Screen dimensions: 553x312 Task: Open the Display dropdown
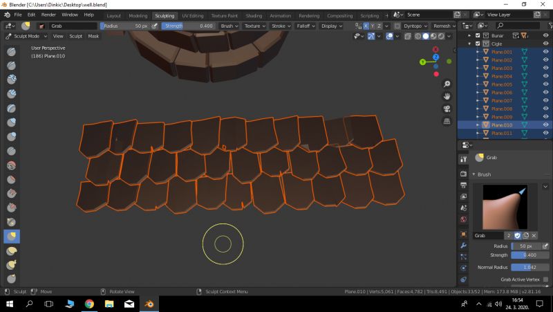coord(332,26)
